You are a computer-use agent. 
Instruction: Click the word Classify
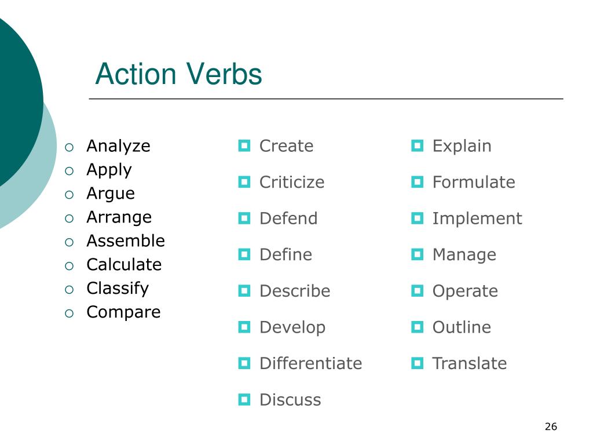(x=118, y=289)
